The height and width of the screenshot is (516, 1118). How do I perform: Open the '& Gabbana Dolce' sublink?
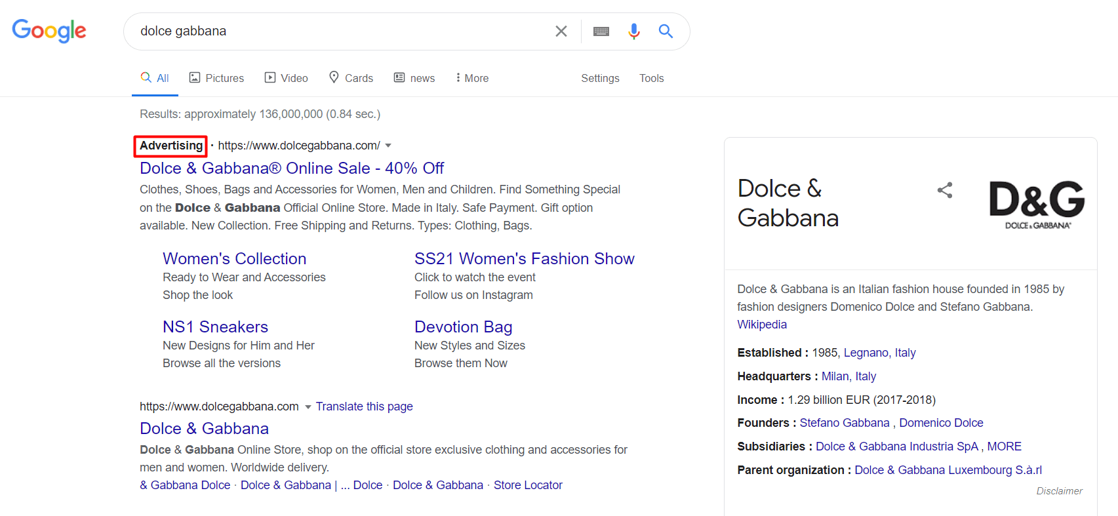[x=185, y=485]
